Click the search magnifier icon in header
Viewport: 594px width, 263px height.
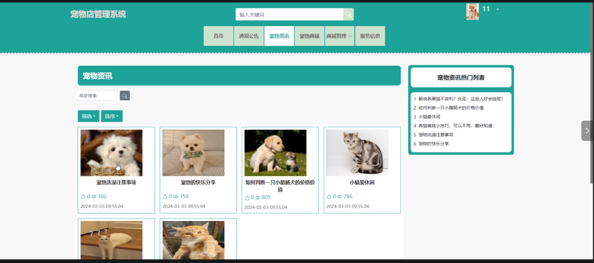point(349,15)
